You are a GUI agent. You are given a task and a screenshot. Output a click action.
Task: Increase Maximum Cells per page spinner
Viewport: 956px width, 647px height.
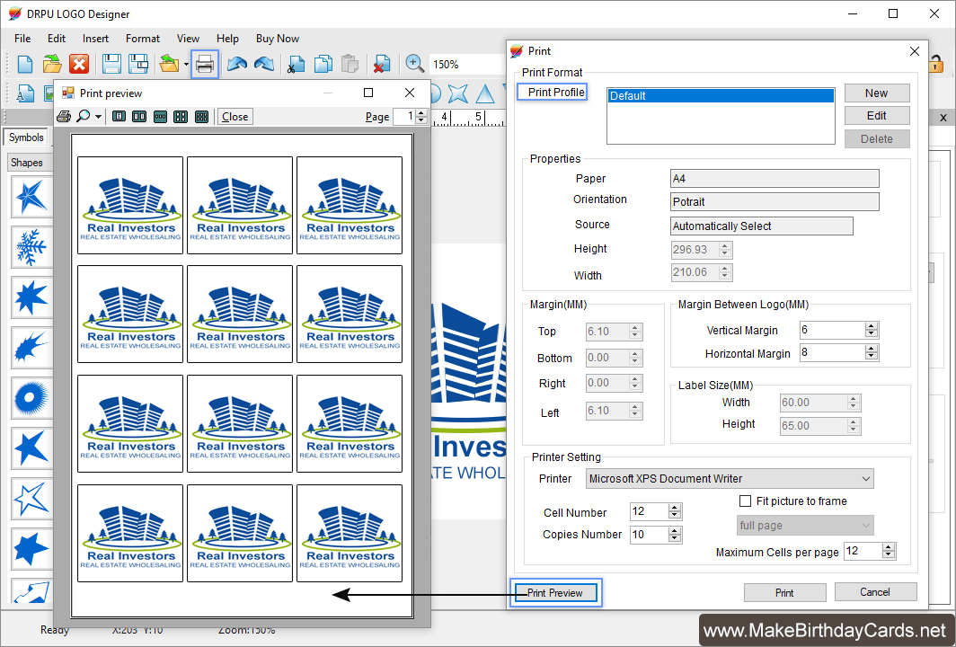[889, 547]
